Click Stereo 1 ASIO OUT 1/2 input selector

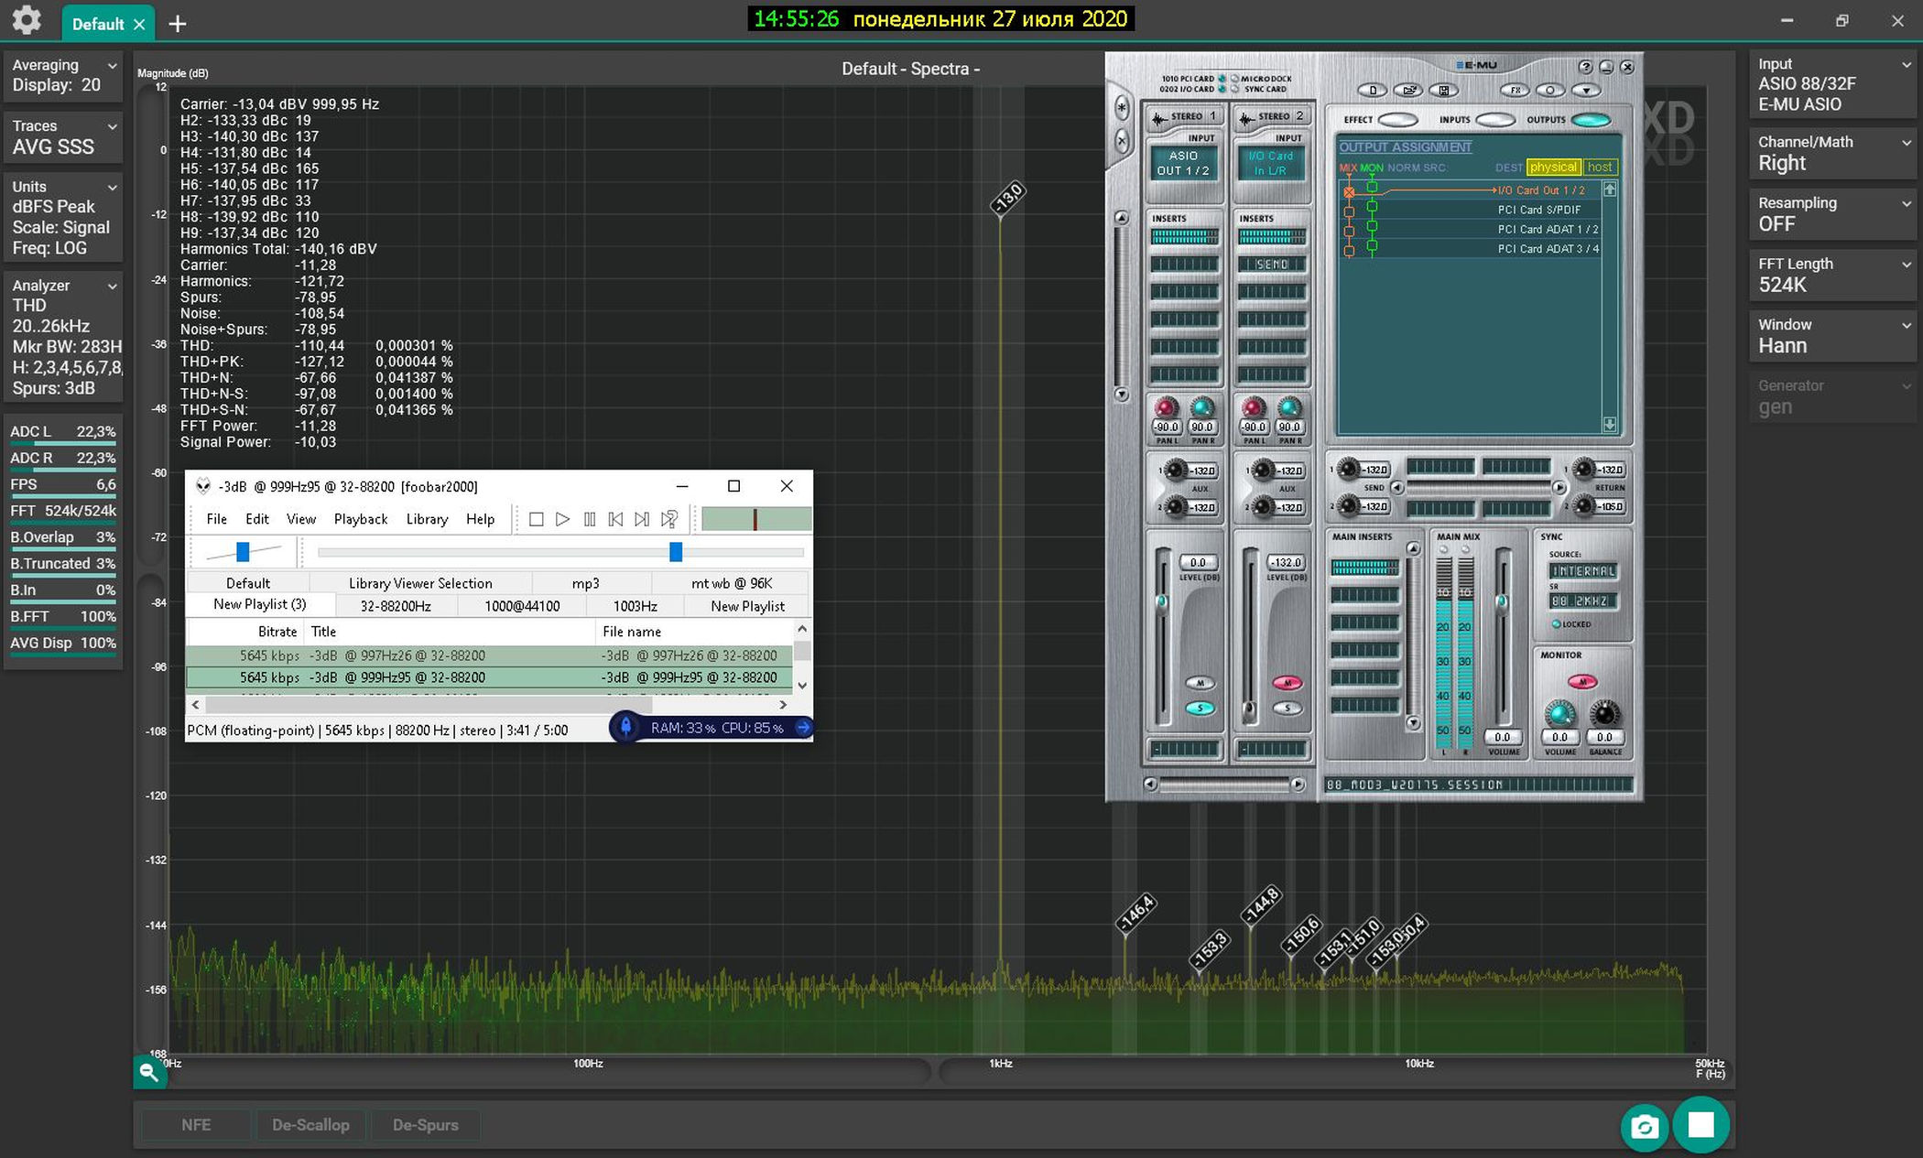point(1183,163)
